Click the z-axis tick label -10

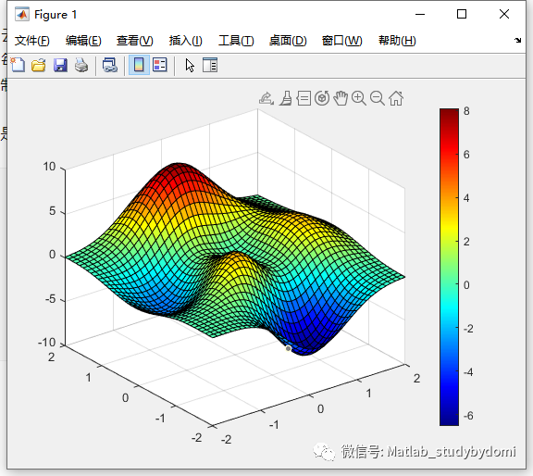[x=46, y=343]
